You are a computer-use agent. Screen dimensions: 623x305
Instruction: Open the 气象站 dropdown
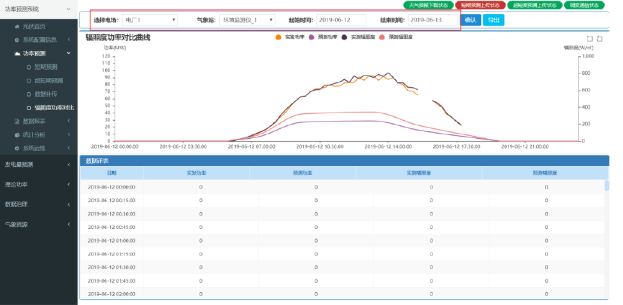(x=247, y=20)
